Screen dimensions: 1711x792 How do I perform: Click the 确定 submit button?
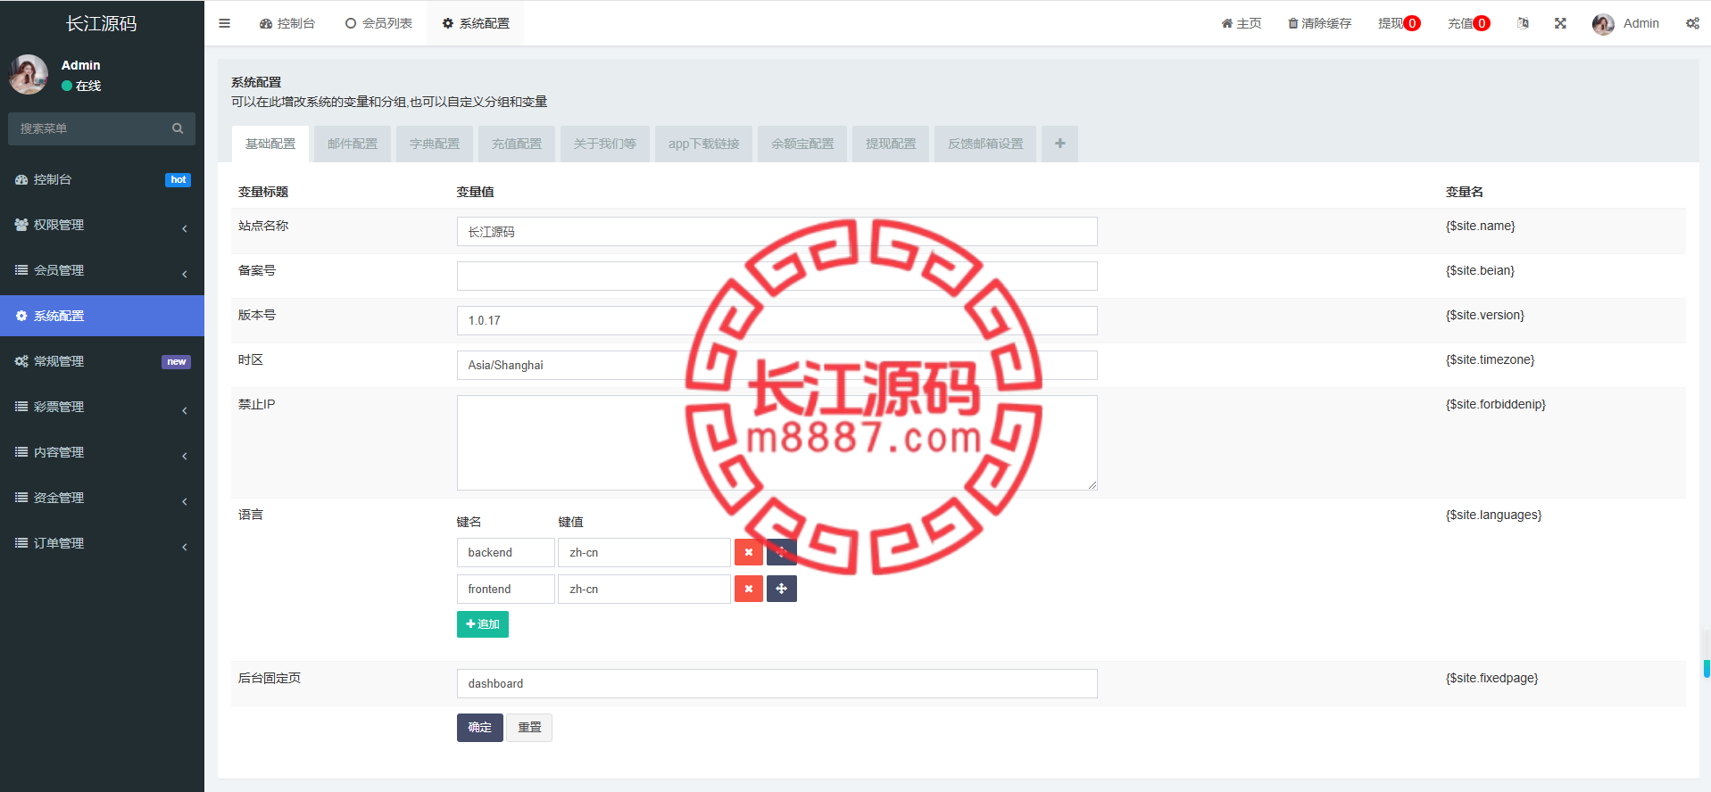tap(480, 728)
